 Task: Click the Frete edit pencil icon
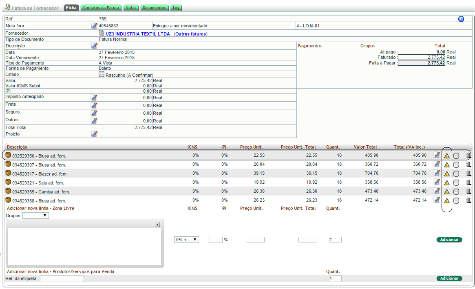click(94, 105)
